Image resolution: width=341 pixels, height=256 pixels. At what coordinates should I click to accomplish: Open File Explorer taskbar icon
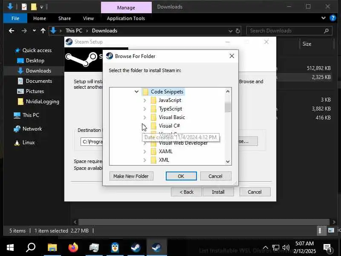[52, 247]
